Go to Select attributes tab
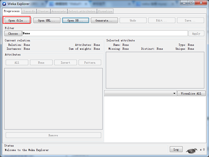The image size is (209, 157). [82, 11]
